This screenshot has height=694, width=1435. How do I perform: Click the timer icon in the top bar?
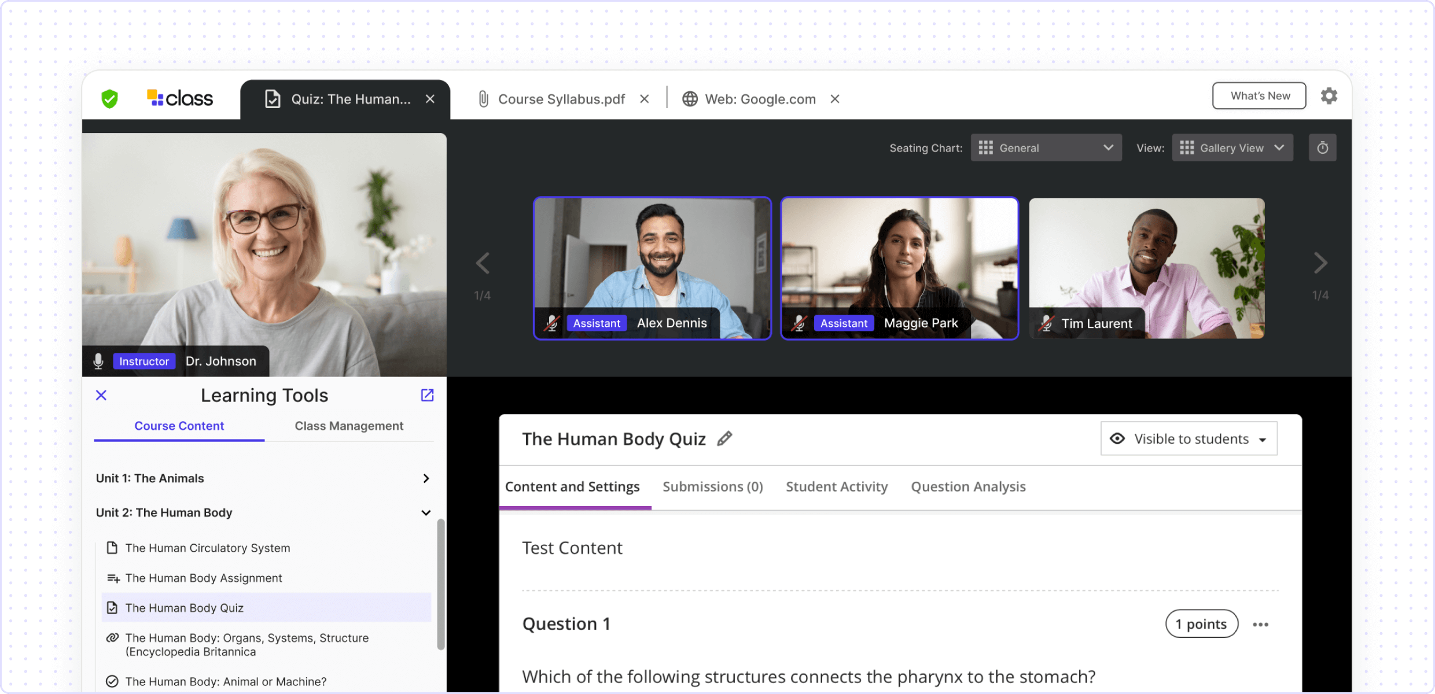1322,148
